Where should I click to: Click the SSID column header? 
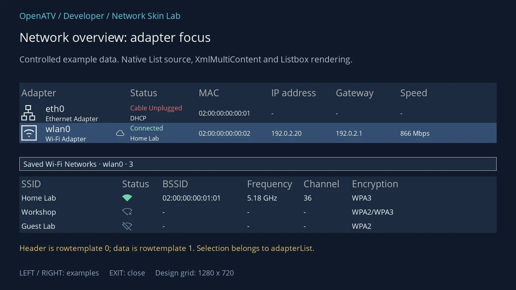pyautogui.click(x=31, y=184)
